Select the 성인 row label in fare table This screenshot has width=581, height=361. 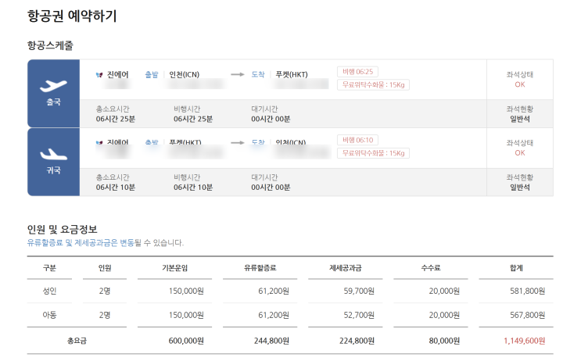pyautogui.click(x=49, y=291)
